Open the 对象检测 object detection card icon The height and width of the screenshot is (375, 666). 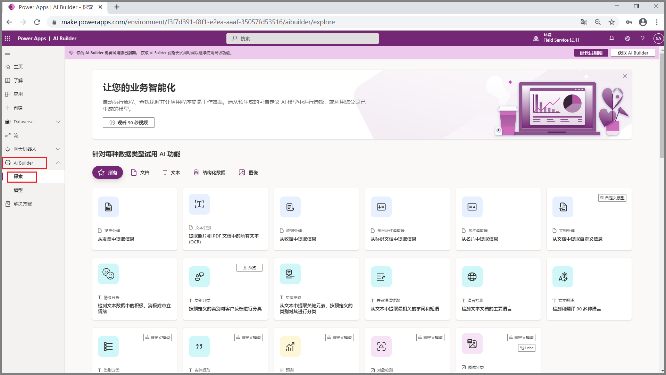pos(381,347)
